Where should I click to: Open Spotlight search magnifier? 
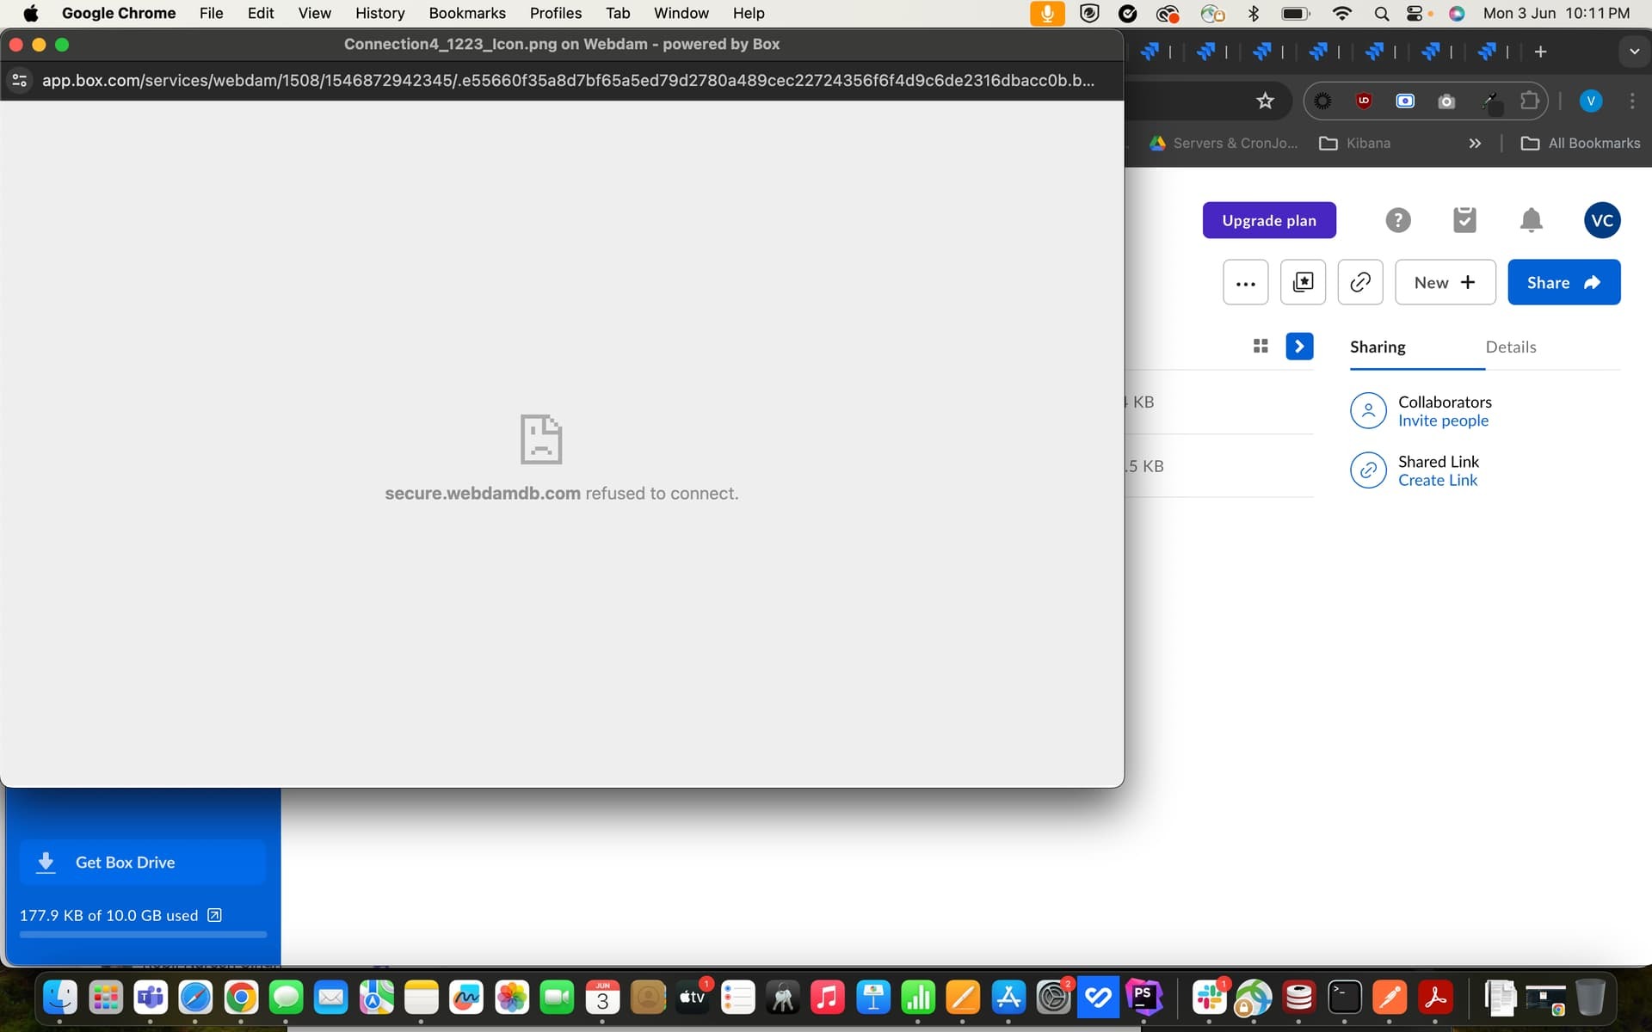coord(1381,13)
